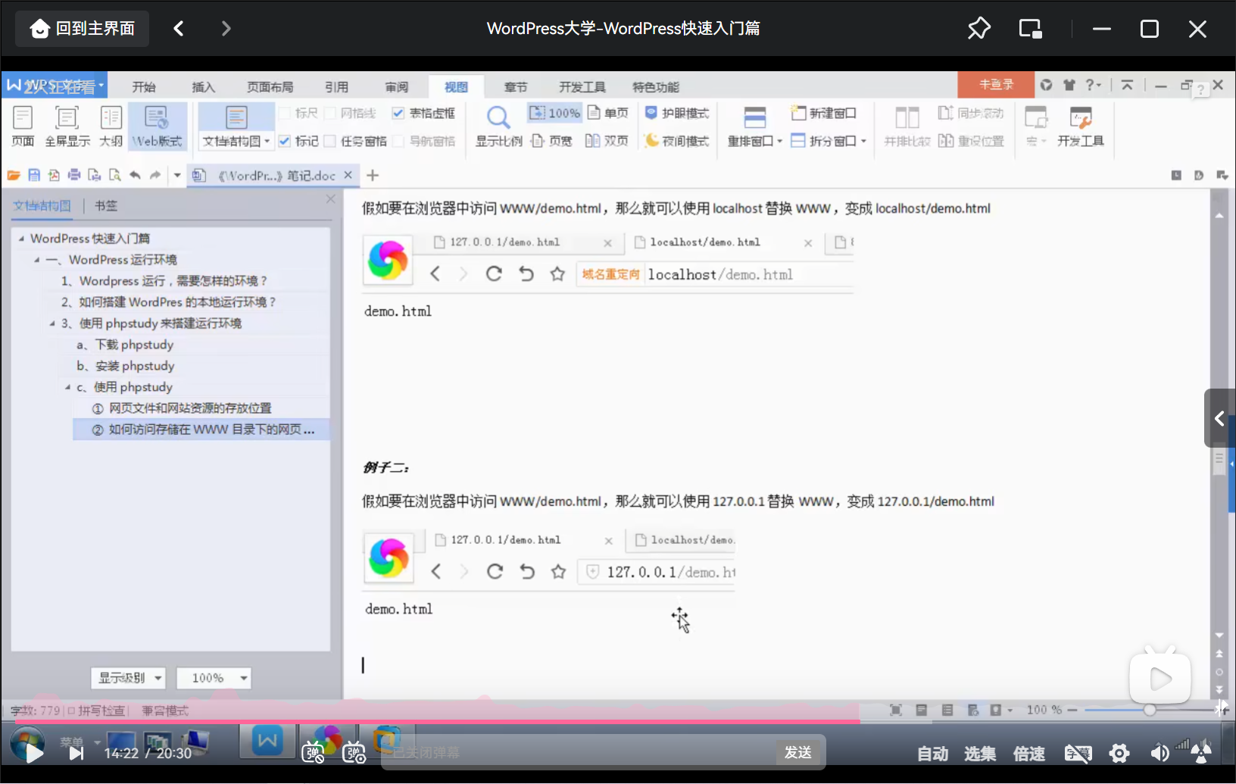Screen dimensions: 1236x784
Task: Open the 页面布局 ribbon tab
Action: pos(270,87)
